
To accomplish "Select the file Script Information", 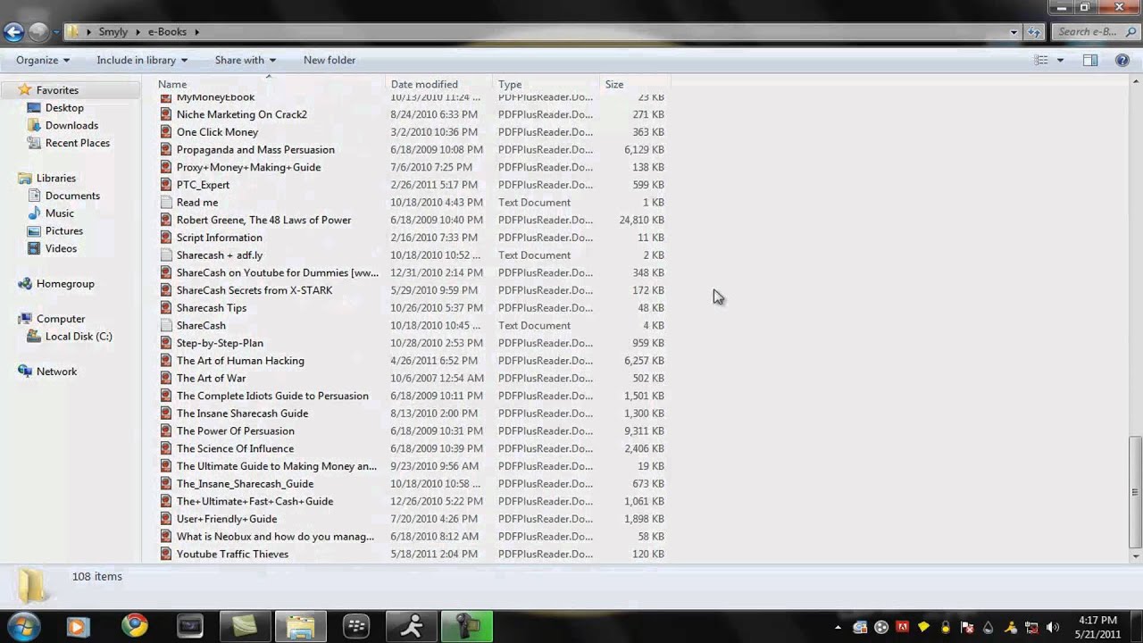I will 219,238.
